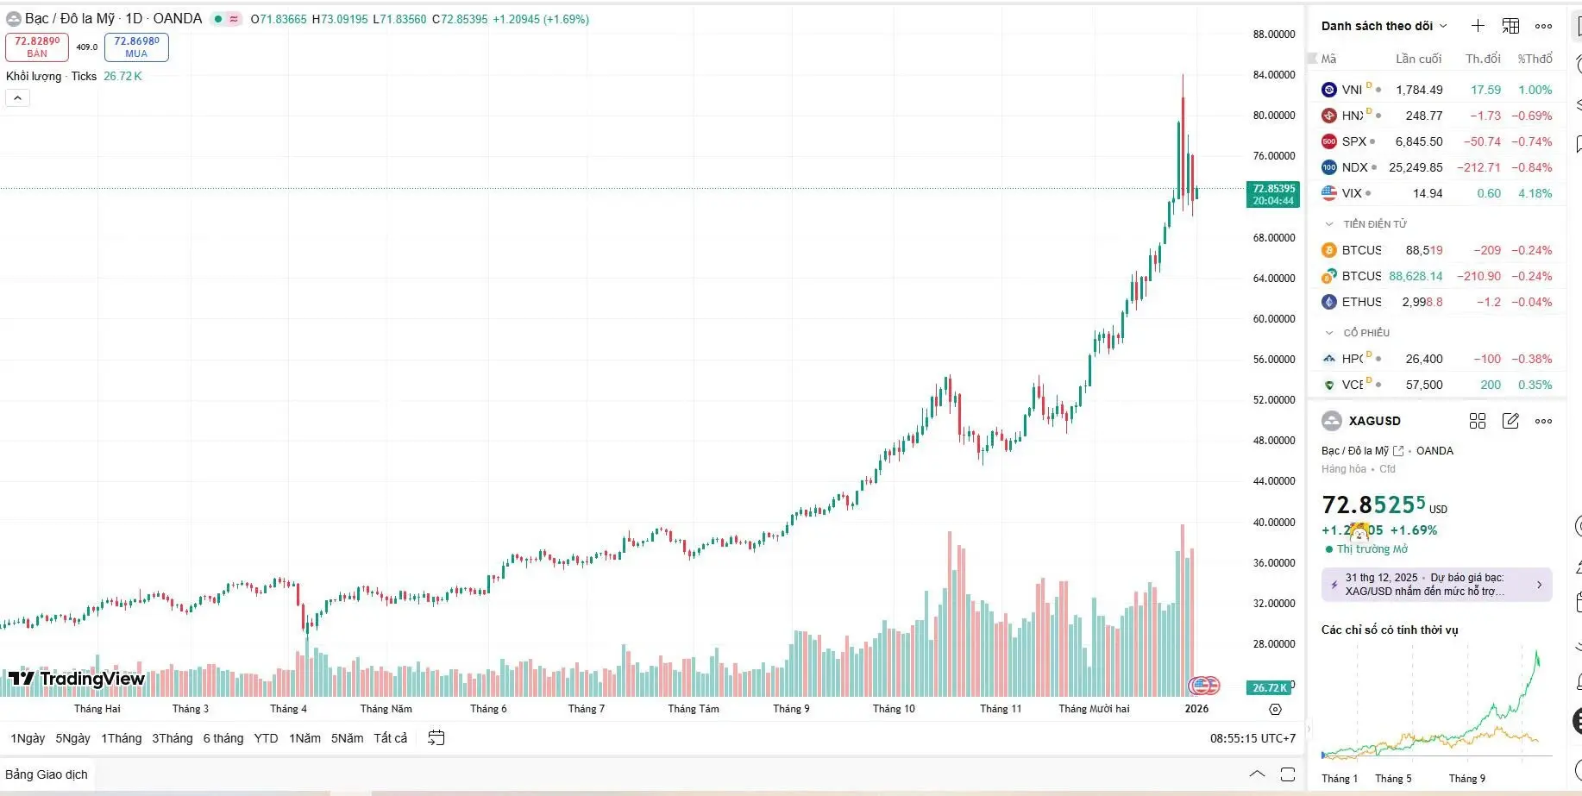Click the grid view icon beside XAGUSD name

point(1478,421)
